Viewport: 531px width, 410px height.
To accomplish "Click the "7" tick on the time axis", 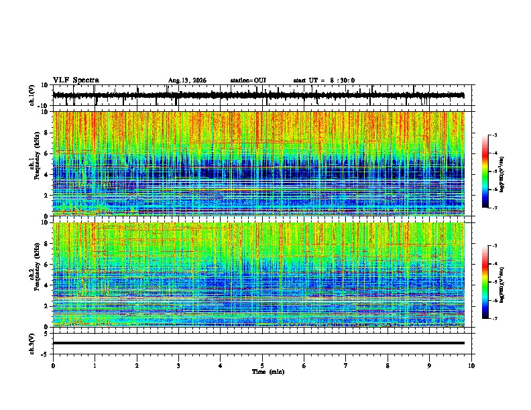I will pos(346,366).
